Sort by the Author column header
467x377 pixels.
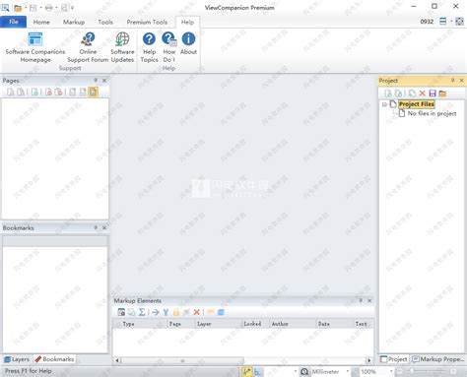(x=293, y=324)
